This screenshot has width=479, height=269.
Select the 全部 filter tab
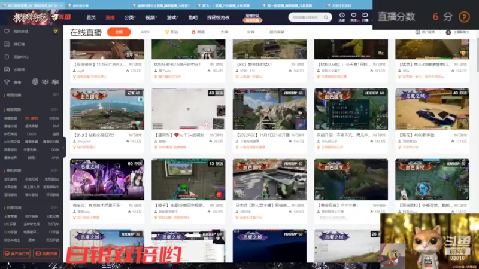pos(119,32)
